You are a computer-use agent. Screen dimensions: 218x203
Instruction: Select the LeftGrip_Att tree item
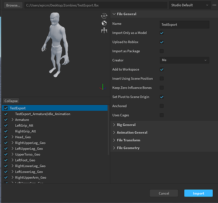tap(24, 125)
